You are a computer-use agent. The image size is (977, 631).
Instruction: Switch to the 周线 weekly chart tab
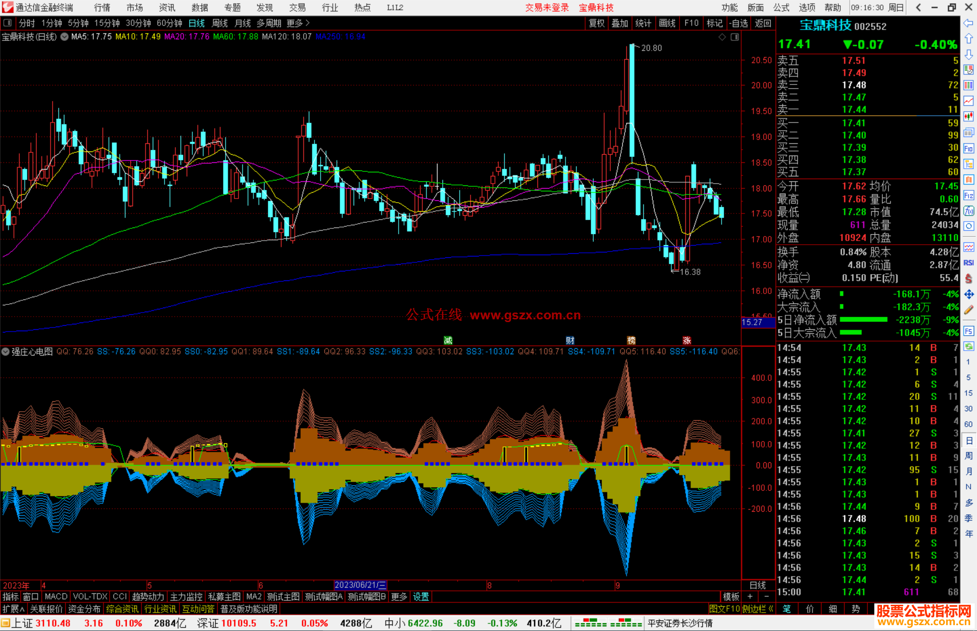coord(220,23)
